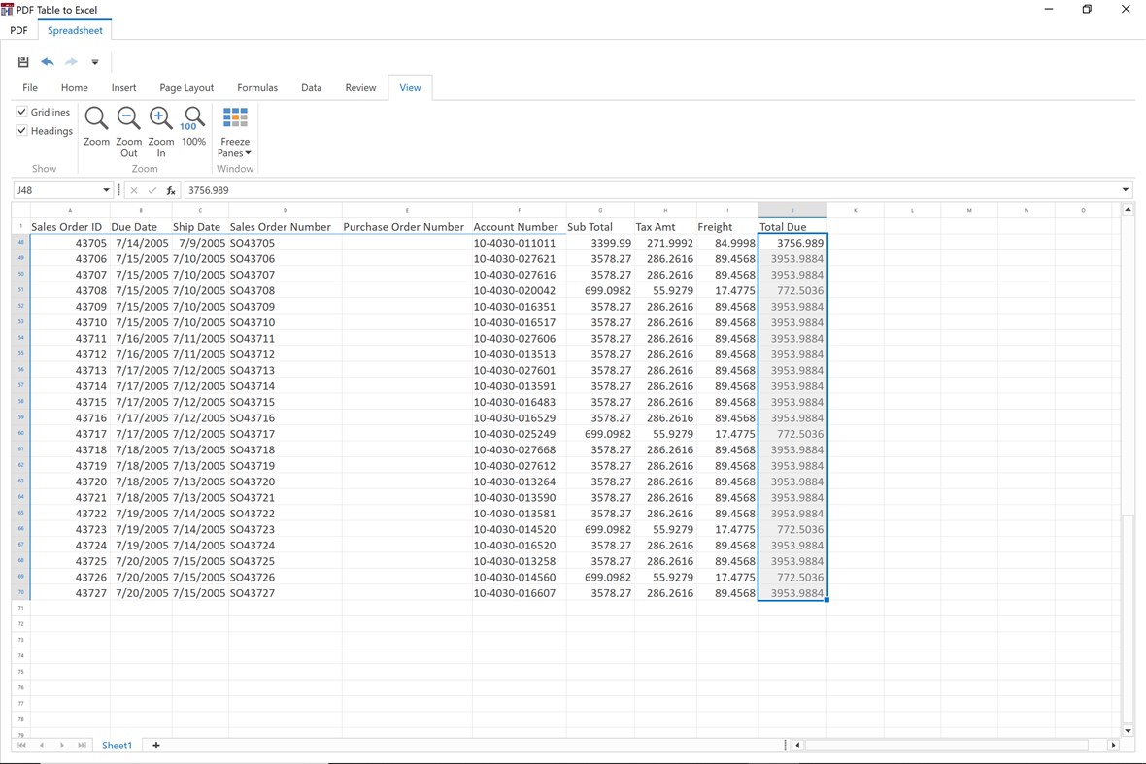This screenshot has width=1146, height=764.
Task: Select the Total Due header cell
Action: (792, 227)
